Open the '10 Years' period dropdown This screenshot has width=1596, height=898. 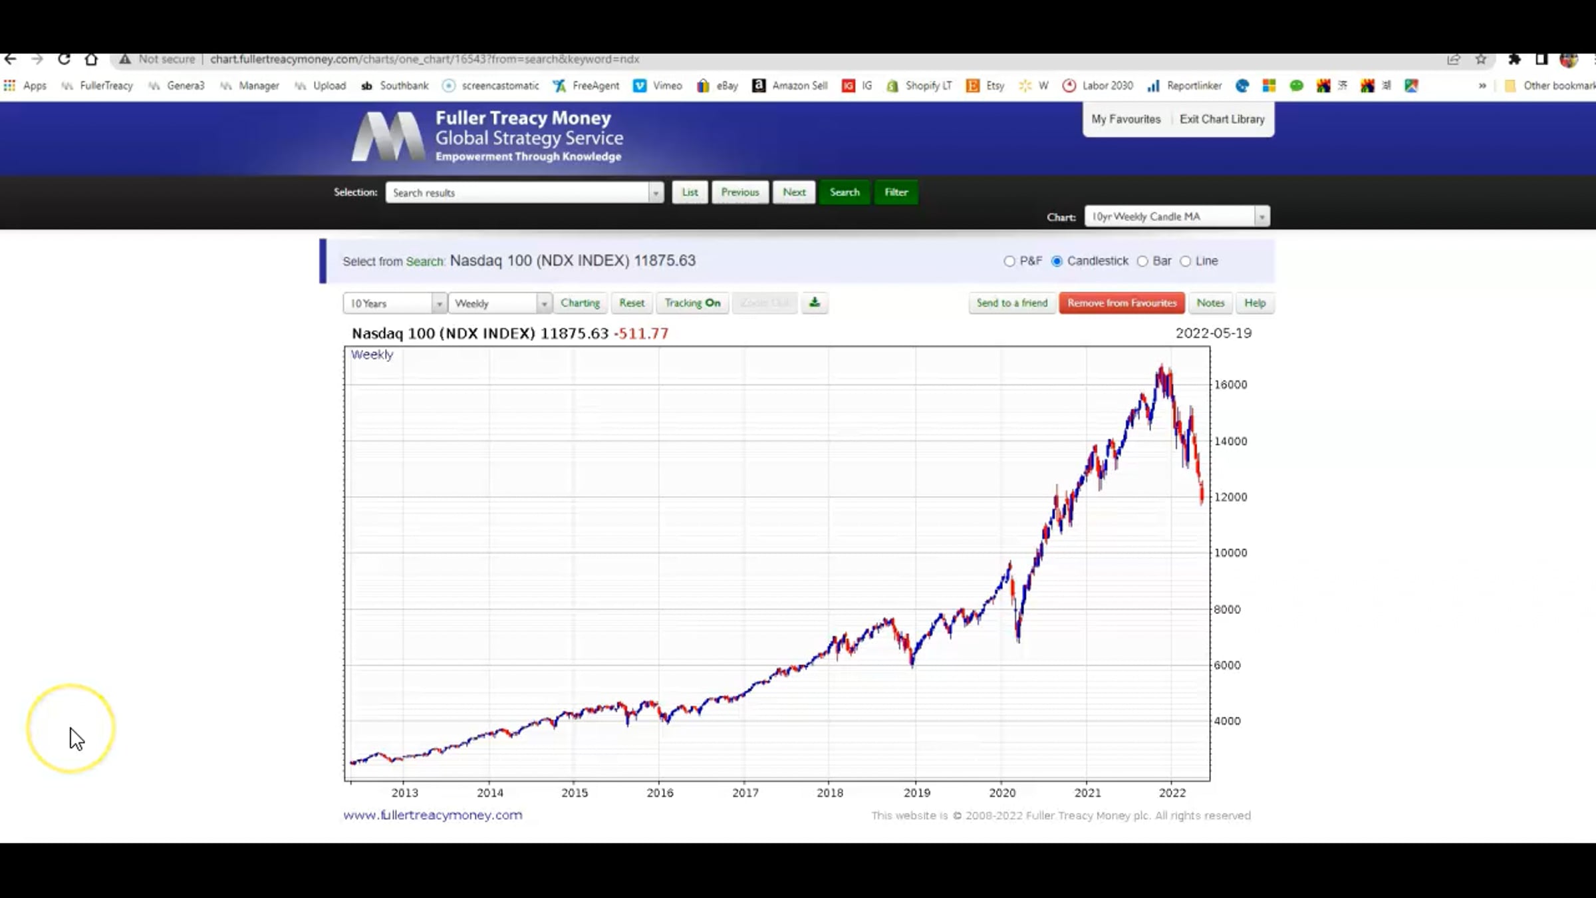(x=394, y=303)
